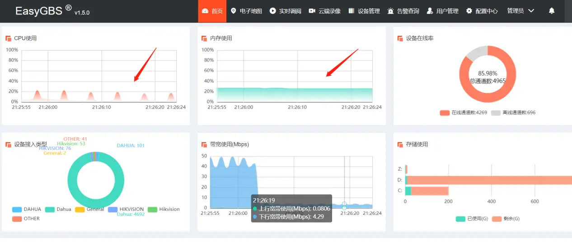572x242 pixels.
Task: Click the alarm icon beside 告警查询
Action: [390, 11]
